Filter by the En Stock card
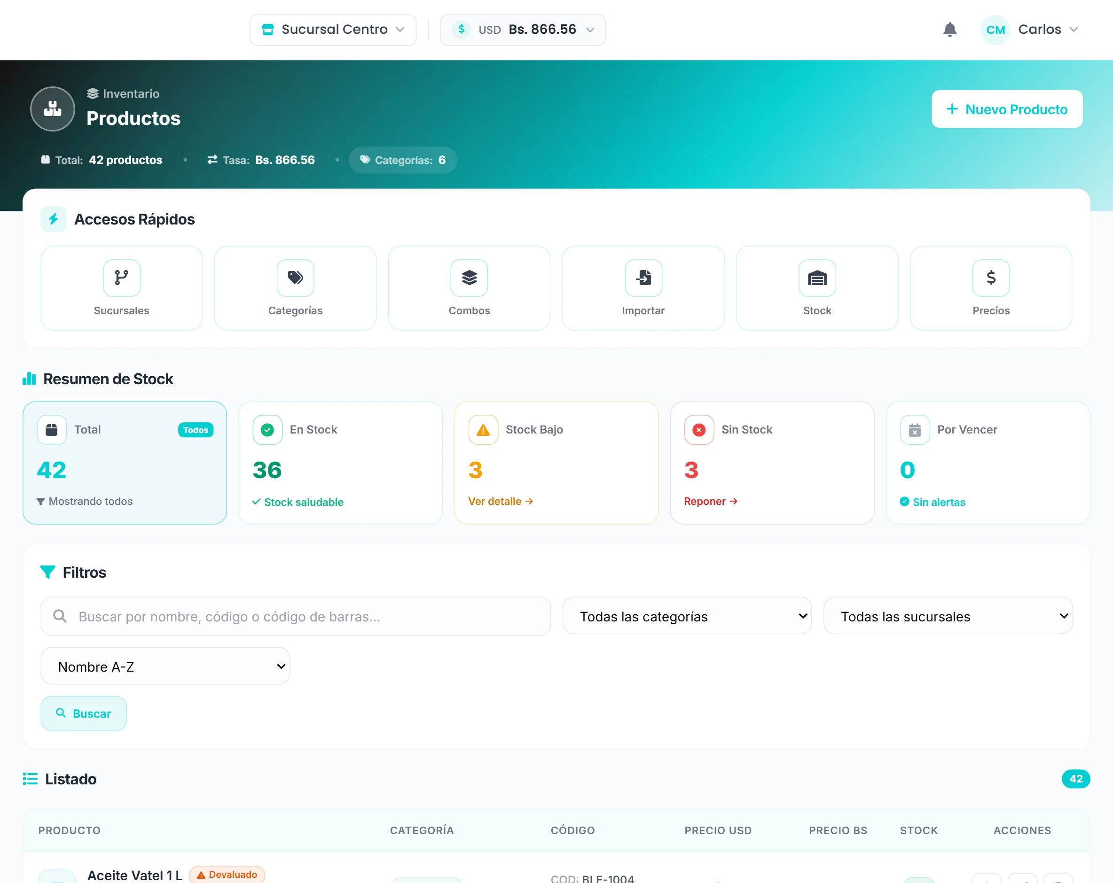The height and width of the screenshot is (883, 1113). pos(340,463)
